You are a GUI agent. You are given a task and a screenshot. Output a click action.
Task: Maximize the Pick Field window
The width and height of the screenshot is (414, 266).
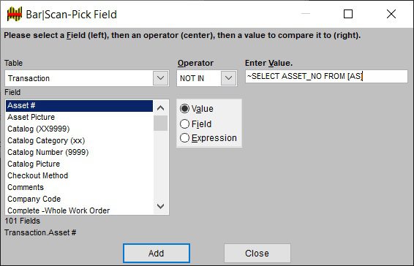[x=348, y=14]
